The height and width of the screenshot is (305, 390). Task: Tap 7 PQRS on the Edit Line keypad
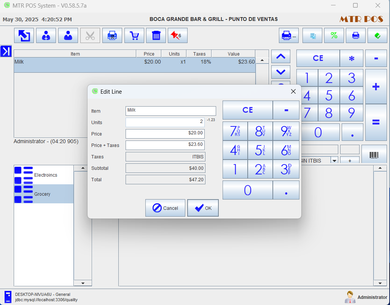235,131
